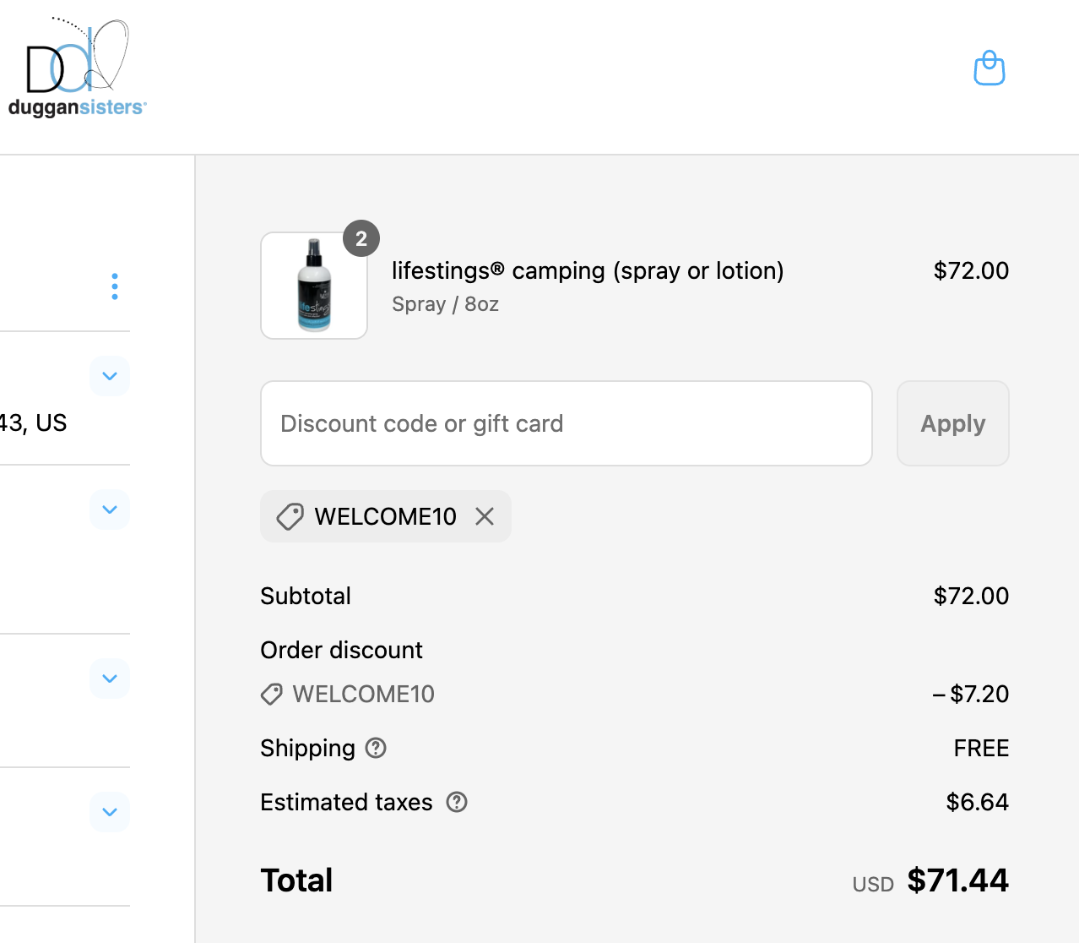Click the Estimated taxes help icon

[457, 802]
